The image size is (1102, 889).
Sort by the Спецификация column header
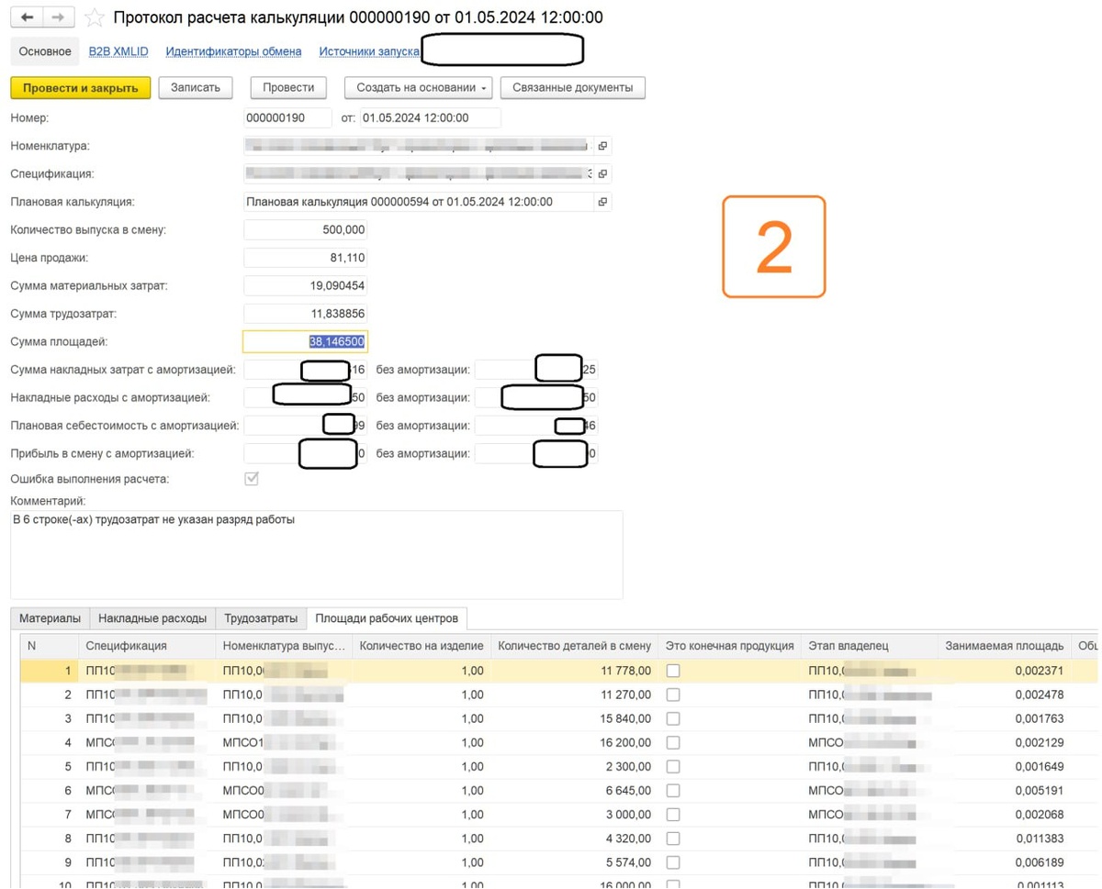[x=147, y=646]
